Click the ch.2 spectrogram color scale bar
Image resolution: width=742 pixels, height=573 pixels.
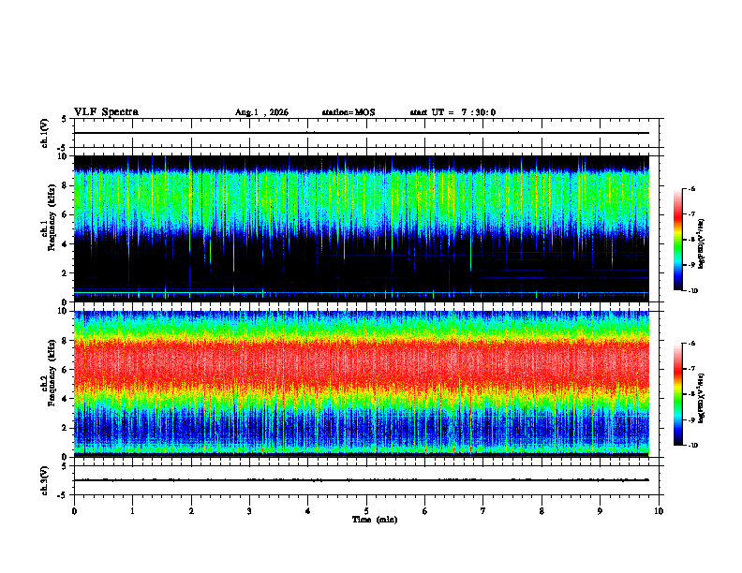[x=677, y=394]
